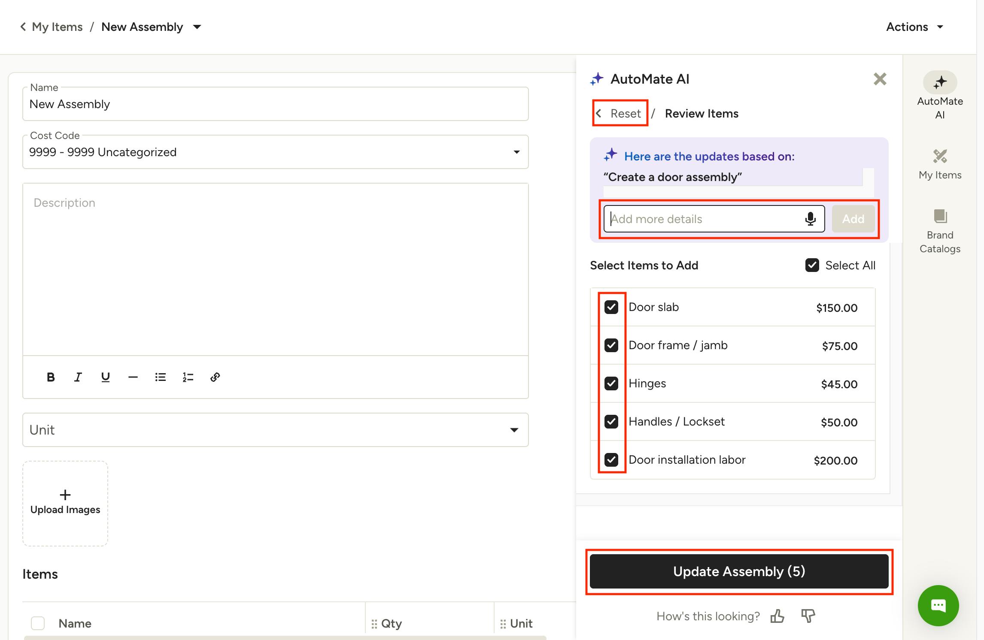This screenshot has height=640, width=984.
Task: Click the microphone voice input icon
Action: pos(810,219)
